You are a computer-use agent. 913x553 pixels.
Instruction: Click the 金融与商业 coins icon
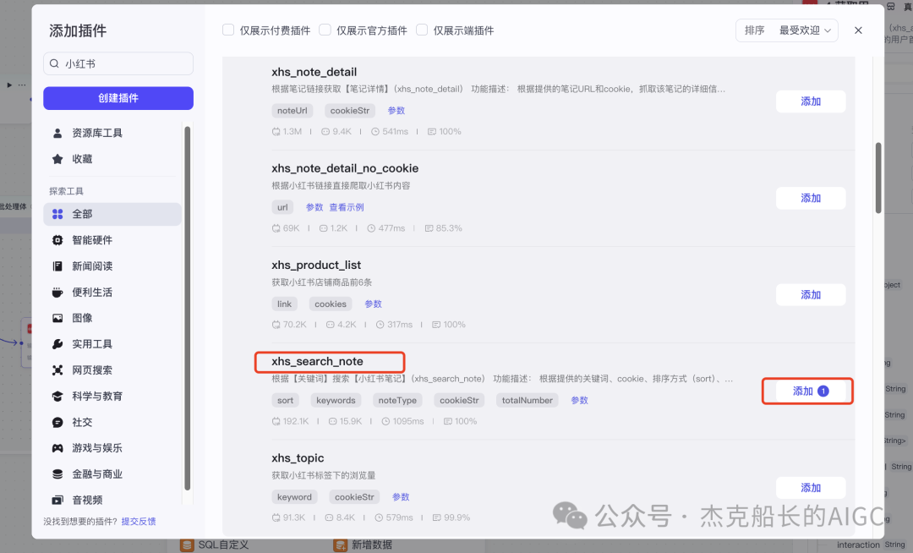57,474
